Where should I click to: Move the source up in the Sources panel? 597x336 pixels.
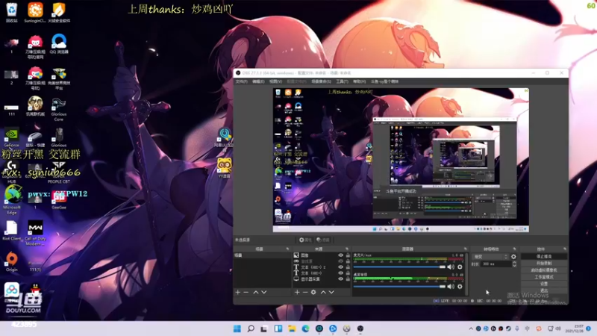tap(323, 292)
